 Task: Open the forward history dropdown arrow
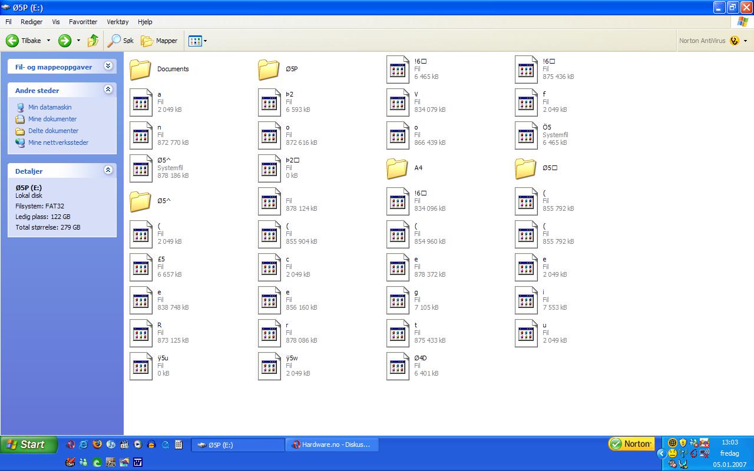coord(78,41)
